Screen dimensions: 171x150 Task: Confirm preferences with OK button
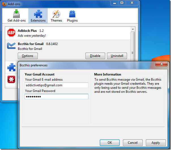coord(110,143)
